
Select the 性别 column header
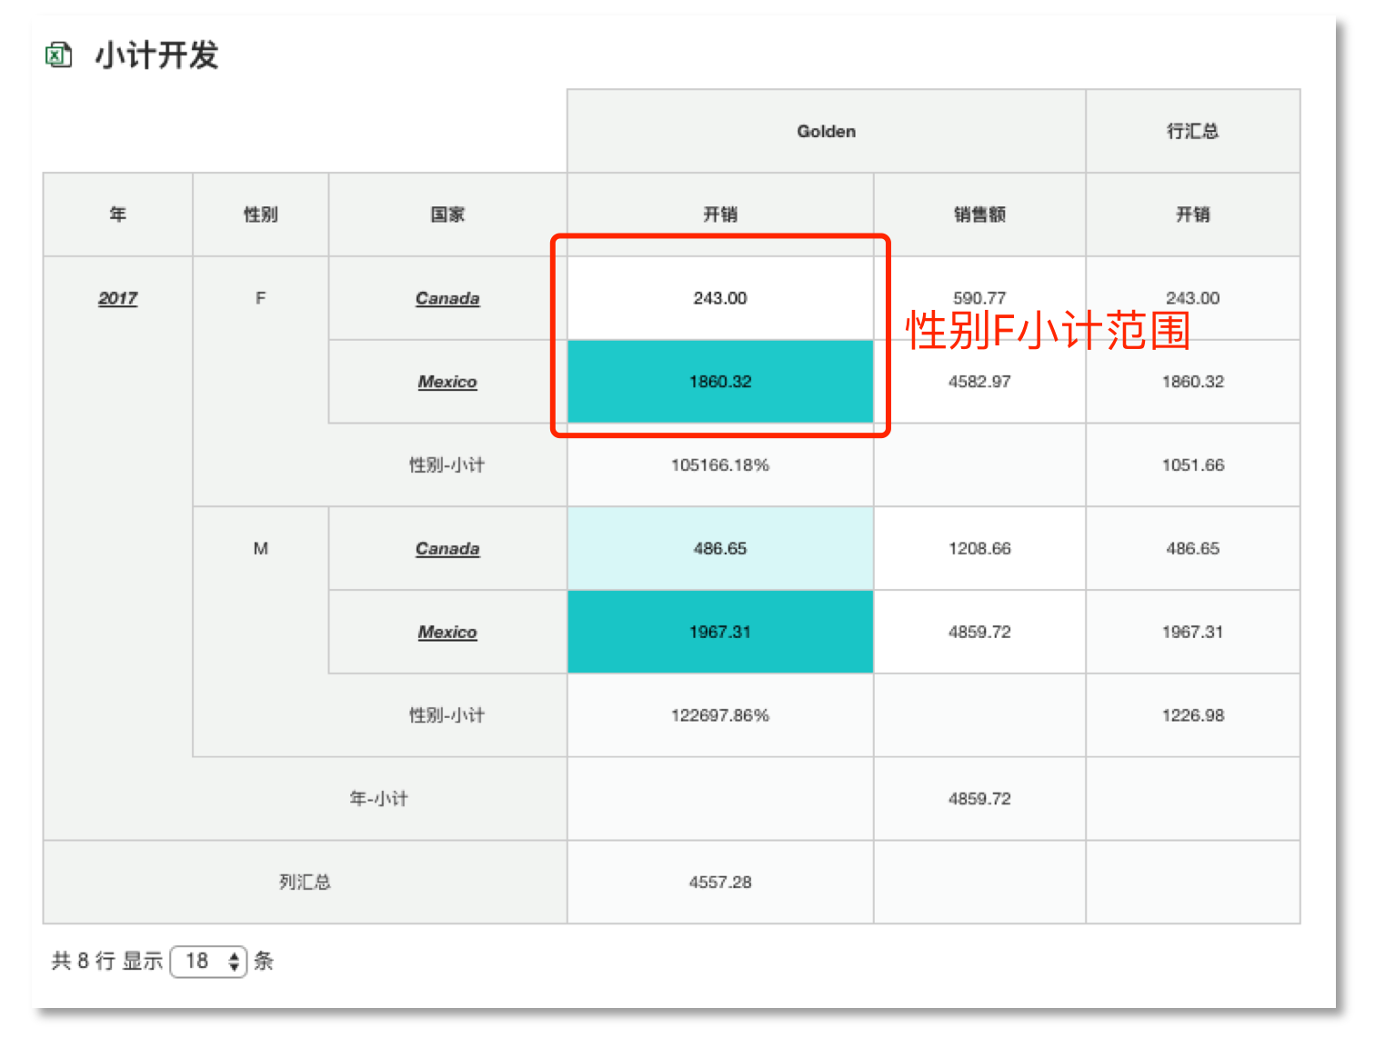260,215
